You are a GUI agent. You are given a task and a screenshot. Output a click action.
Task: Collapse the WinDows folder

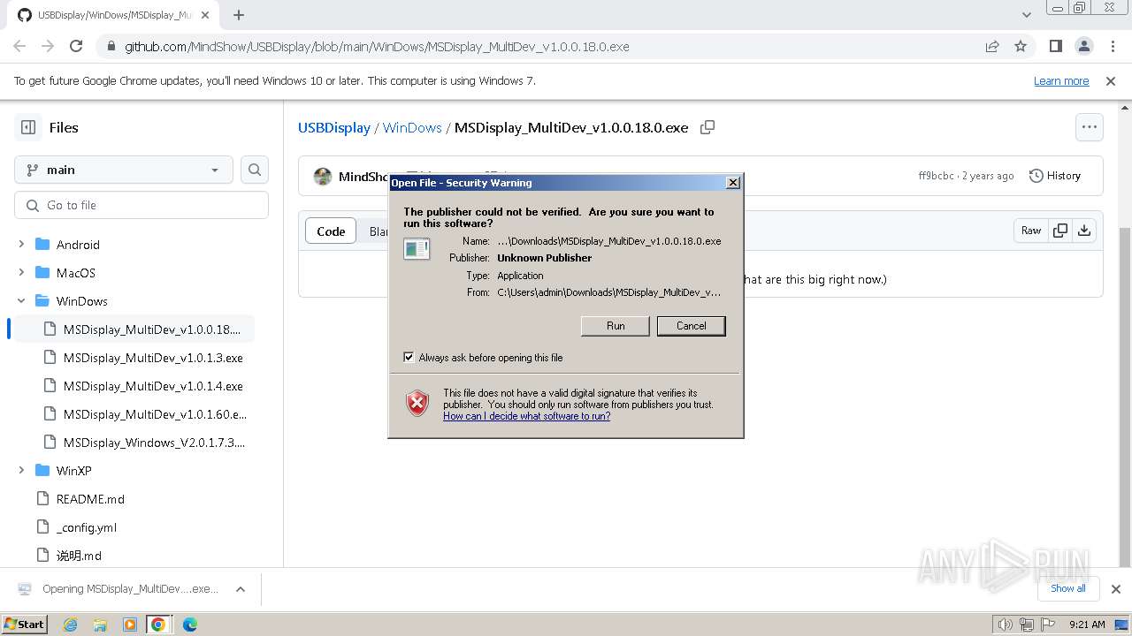[21, 301]
